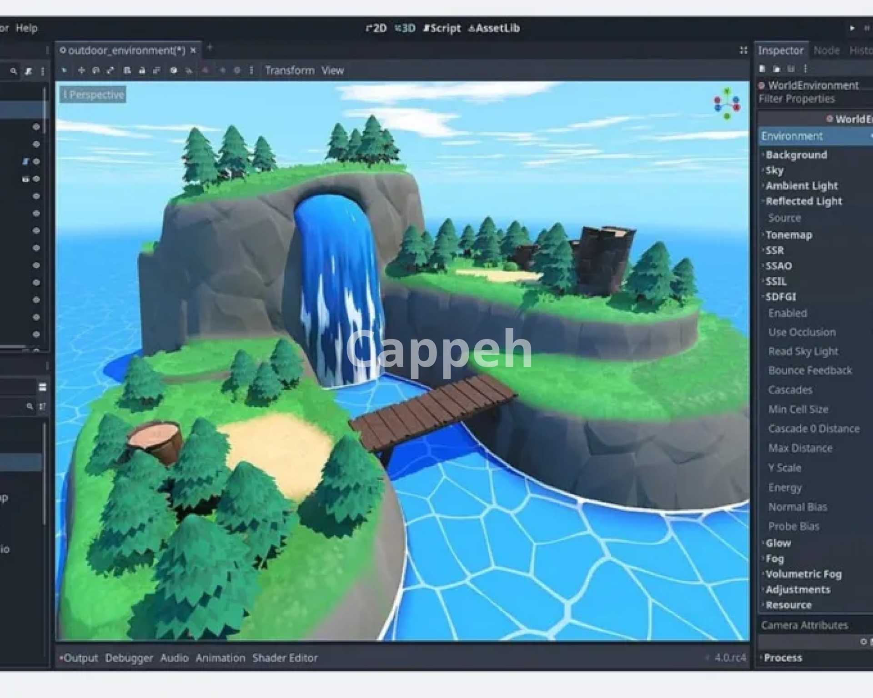Click the scene tree search magnifier icon

(x=14, y=71)
